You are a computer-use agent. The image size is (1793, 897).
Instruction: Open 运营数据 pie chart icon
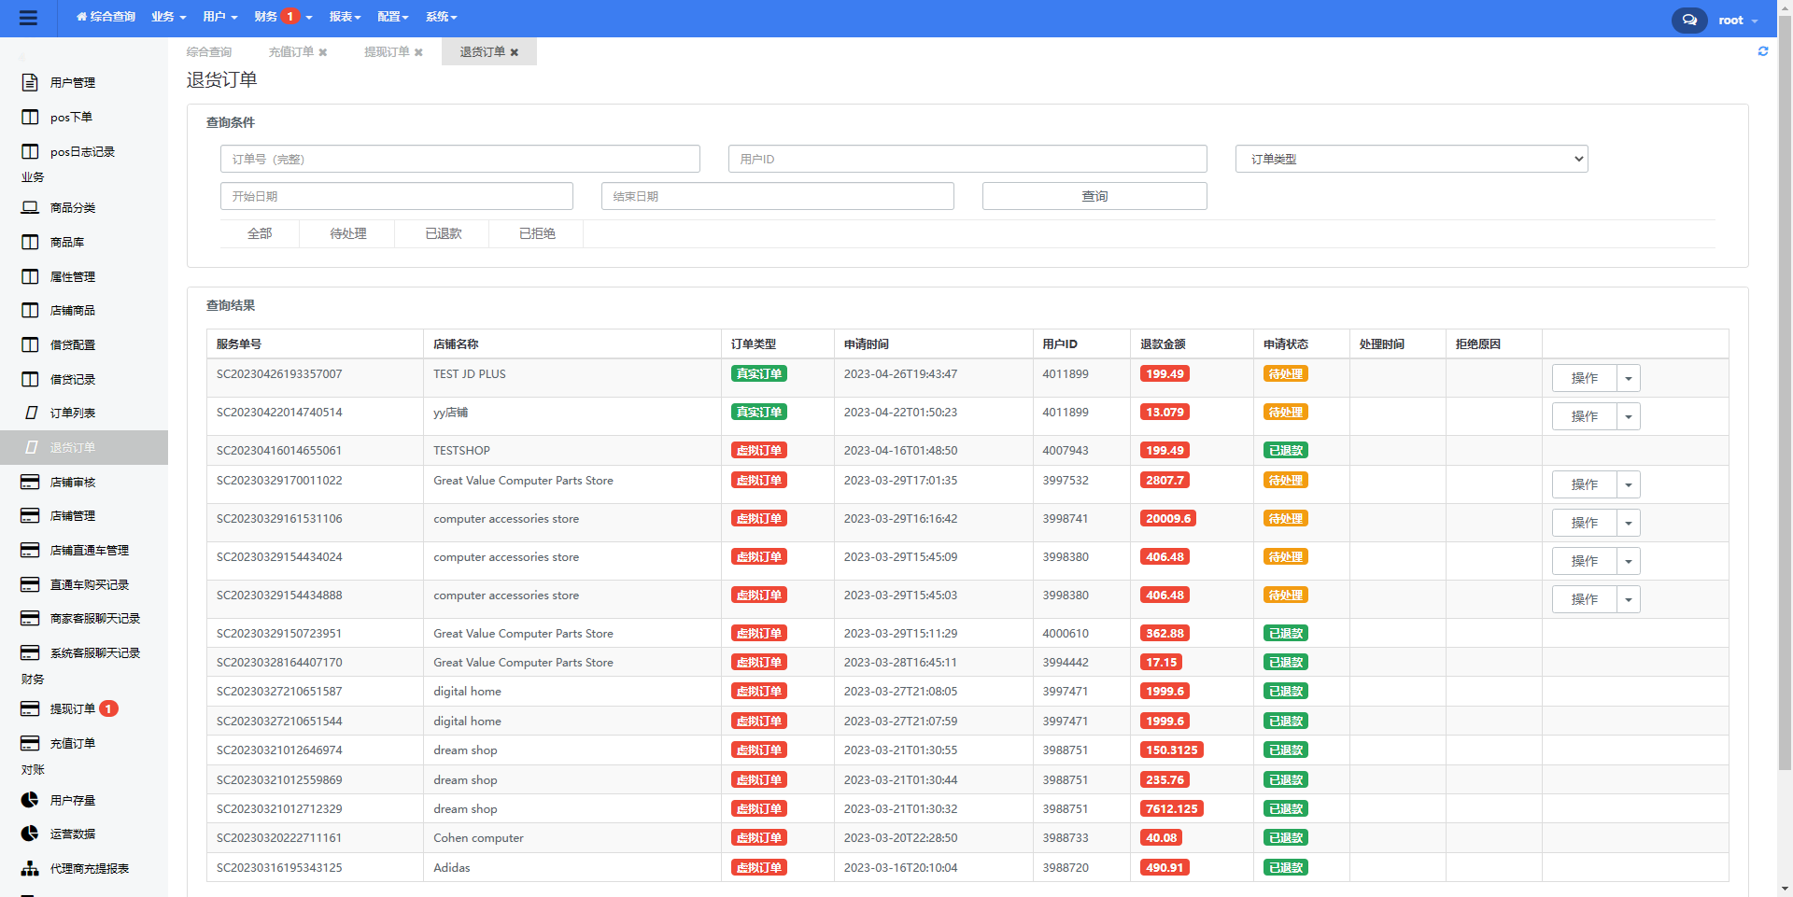30,834
